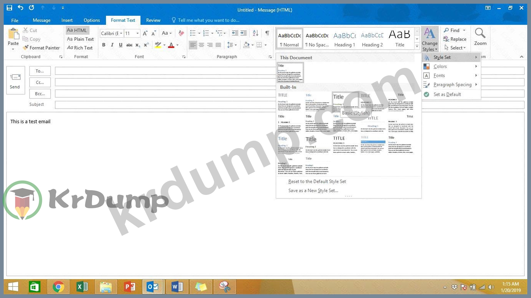Show paragraph marks with pilcrow icon
This screenshot has height=298, width=531.
pos(267,33)
